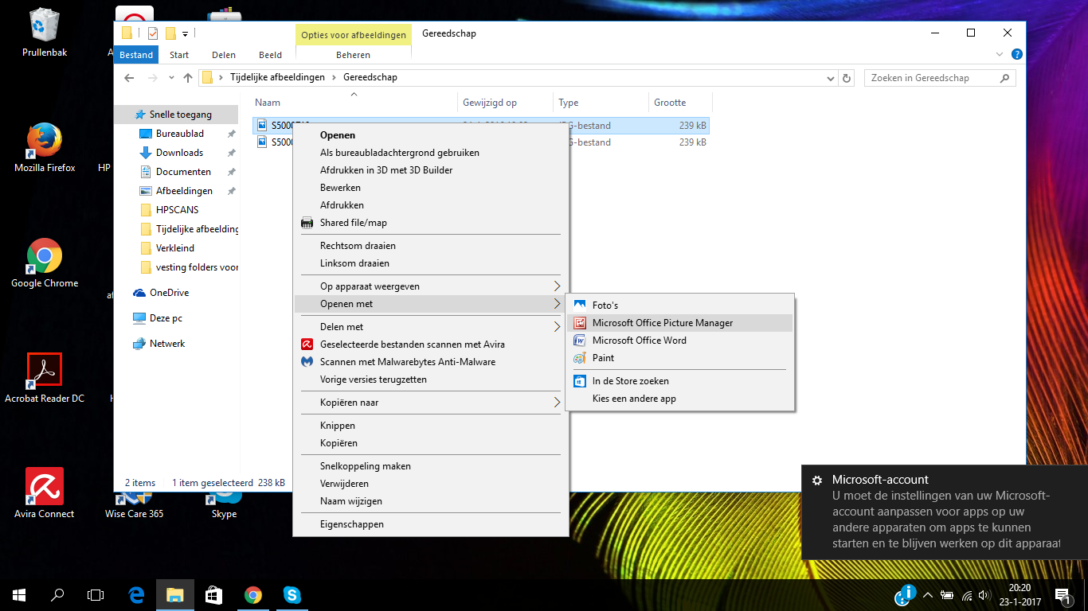The image size is (1088, 611).
Task: Choose Paint in the Openen met submenu
Action: pos(603,358)
